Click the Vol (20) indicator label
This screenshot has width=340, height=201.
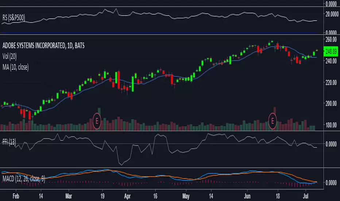pos(9,57)
